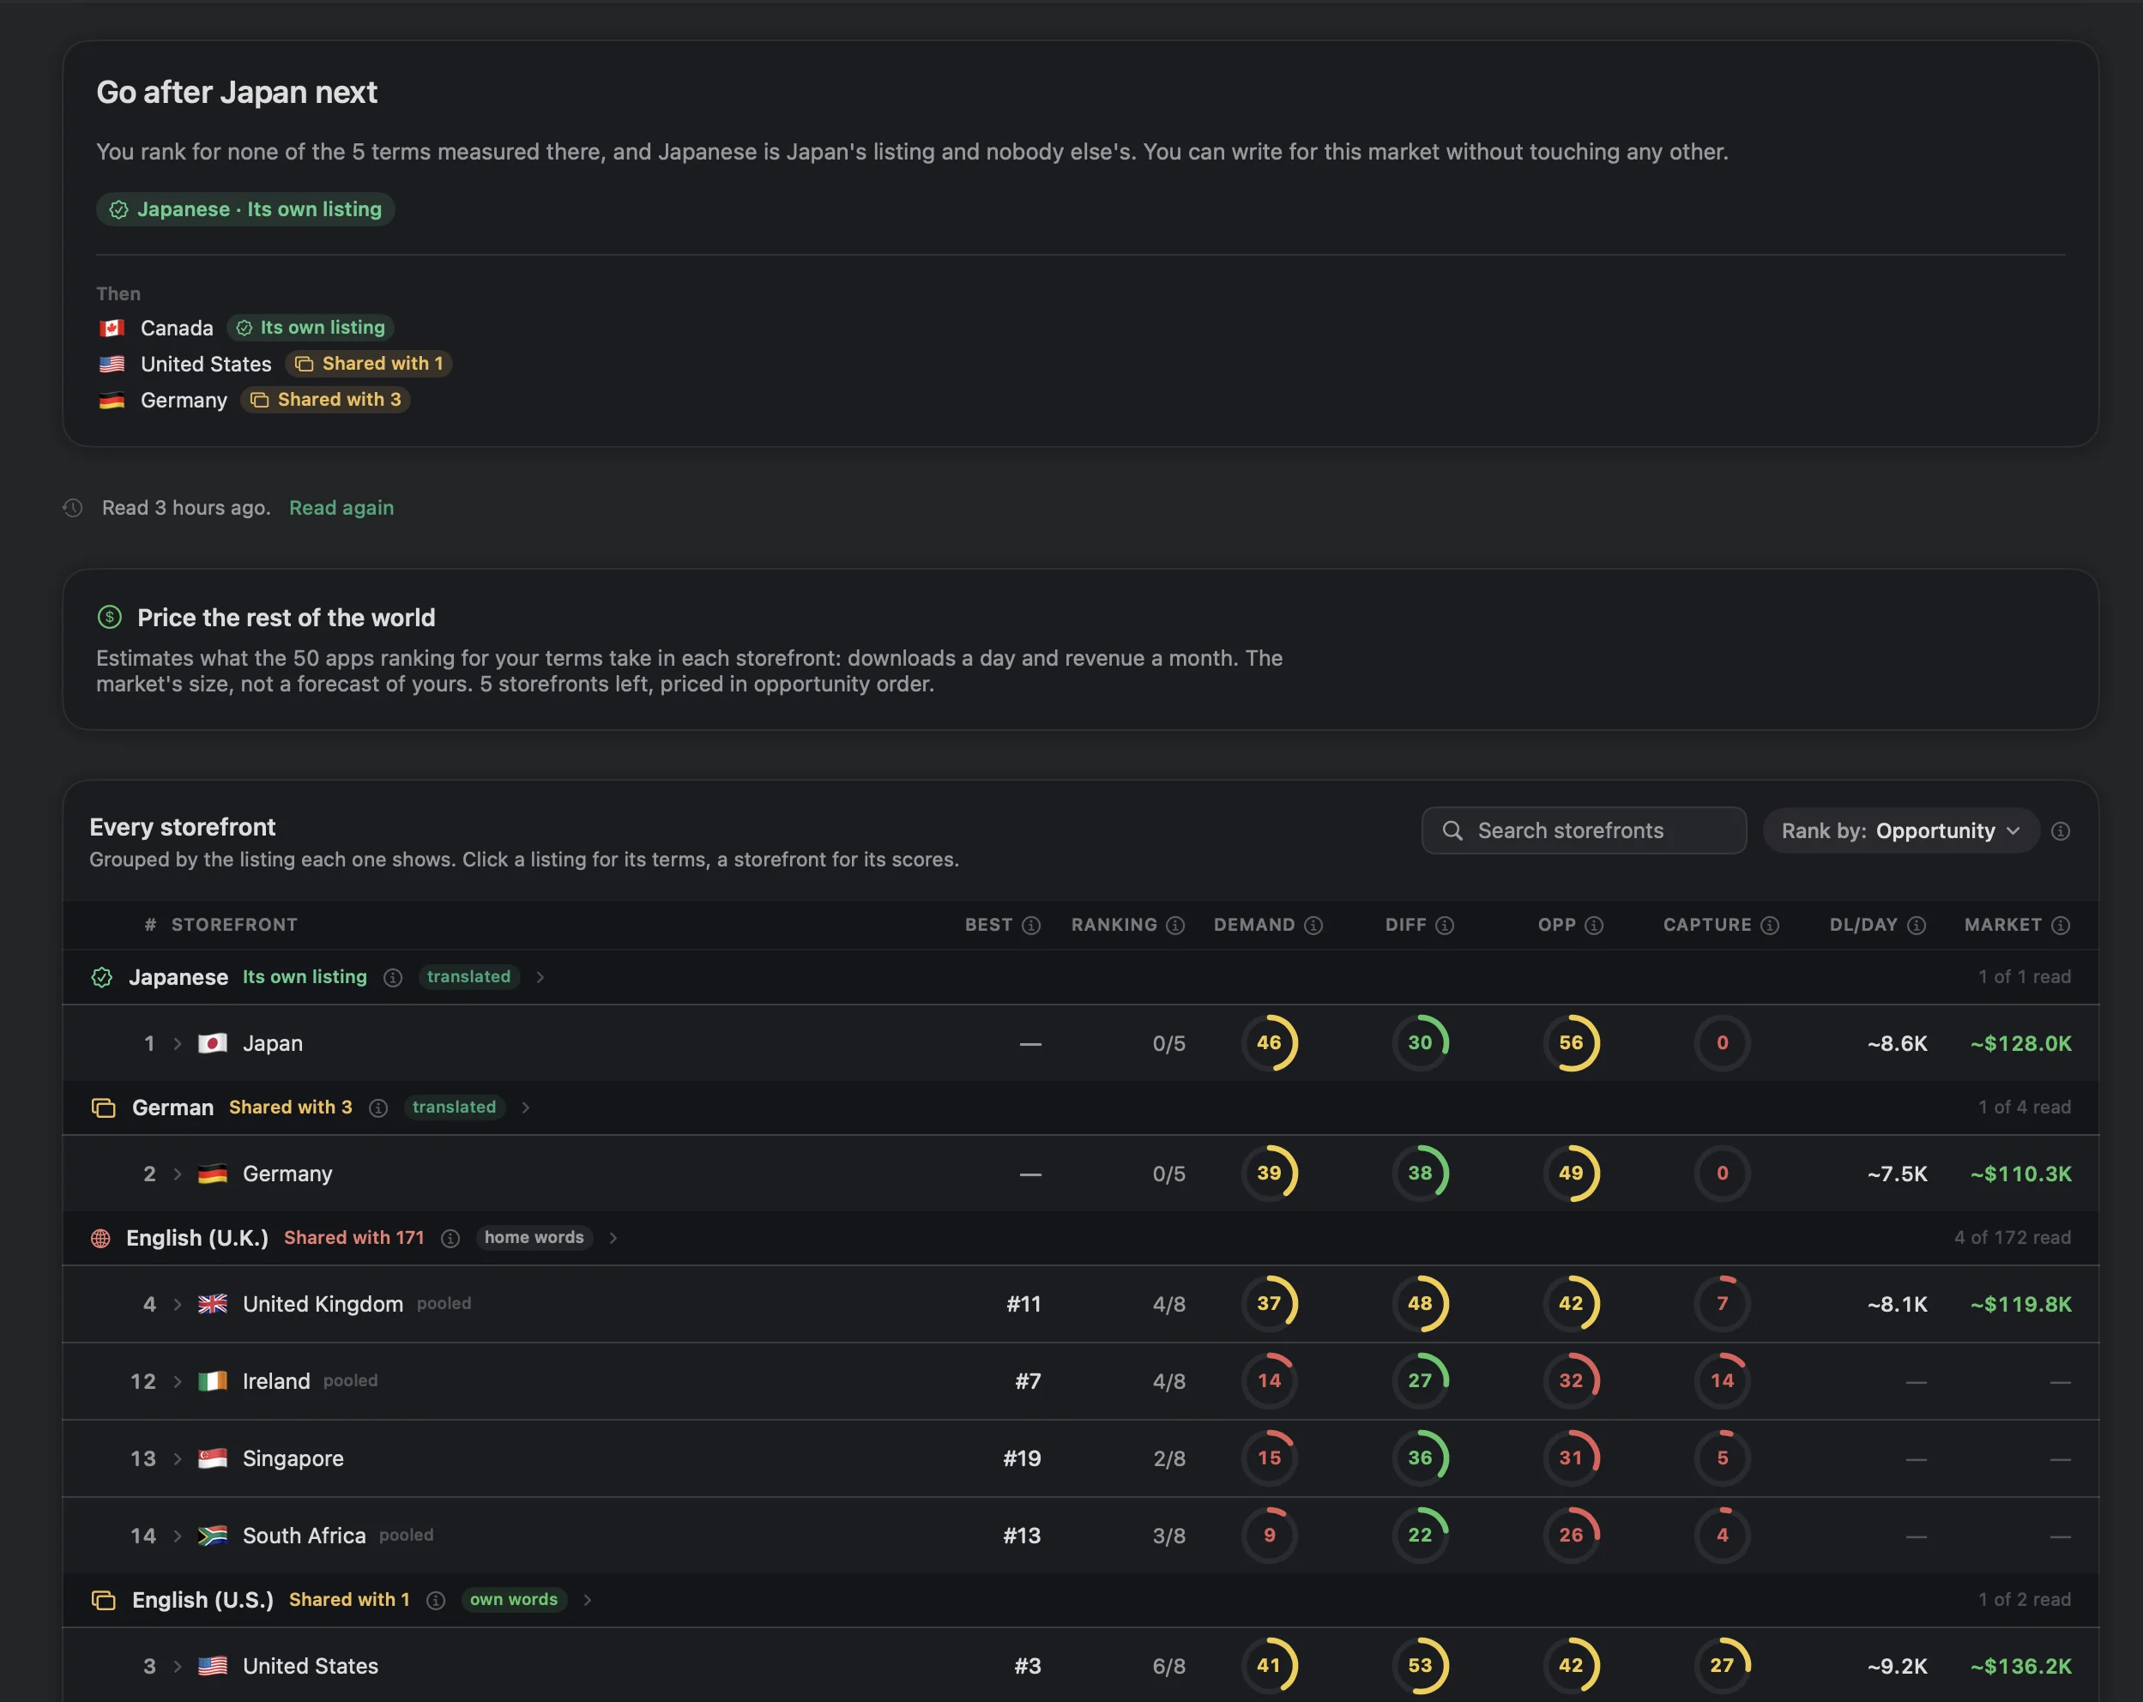Expand the English (U.S.) listing chevron
2143x1702 pixels.
[588, 1600]
